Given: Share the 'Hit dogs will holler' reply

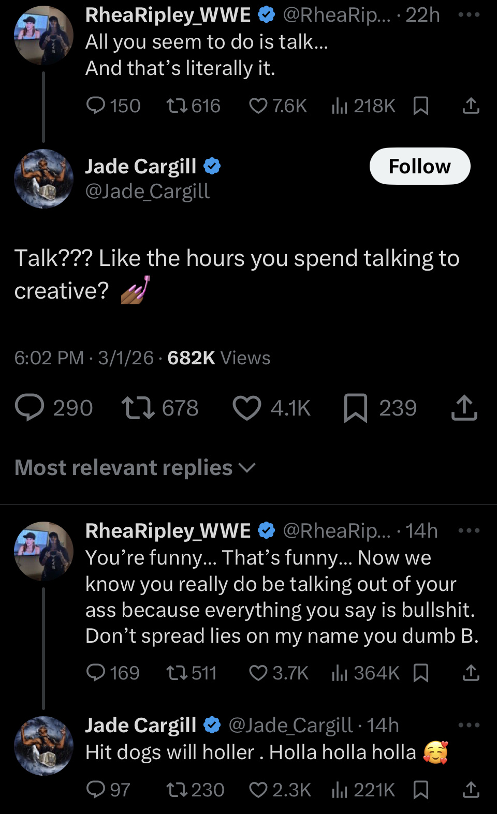Looking at the screenshot, I should [x=471, y=790].
